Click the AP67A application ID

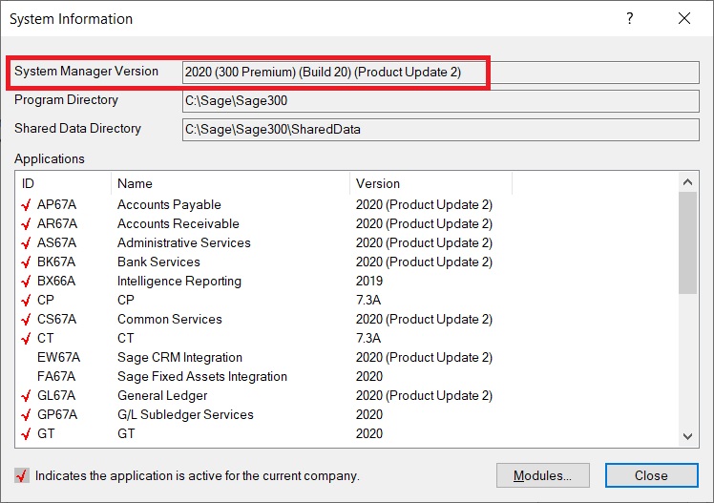pyautogui.click(x=57, y=205)
